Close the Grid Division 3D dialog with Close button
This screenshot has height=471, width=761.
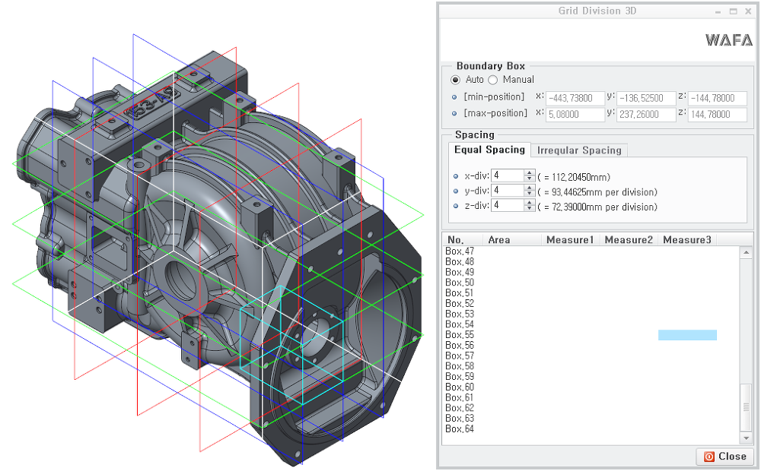pyautogui.click(x=725, y=457)
